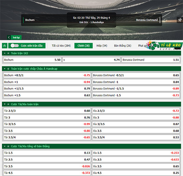Screen dimensions: 183x176
Task: Click the double-chevron collapse-all icon
Action: [5, 46]
